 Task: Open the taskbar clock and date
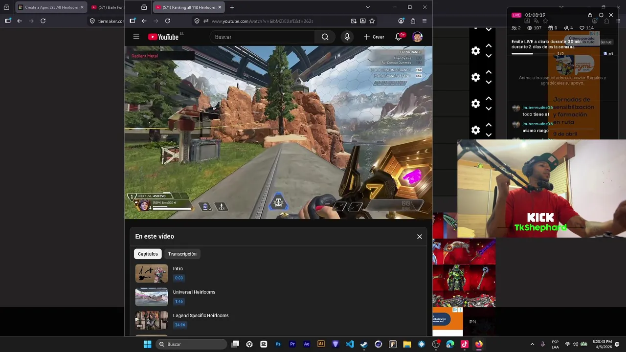[x=602, y=344]
